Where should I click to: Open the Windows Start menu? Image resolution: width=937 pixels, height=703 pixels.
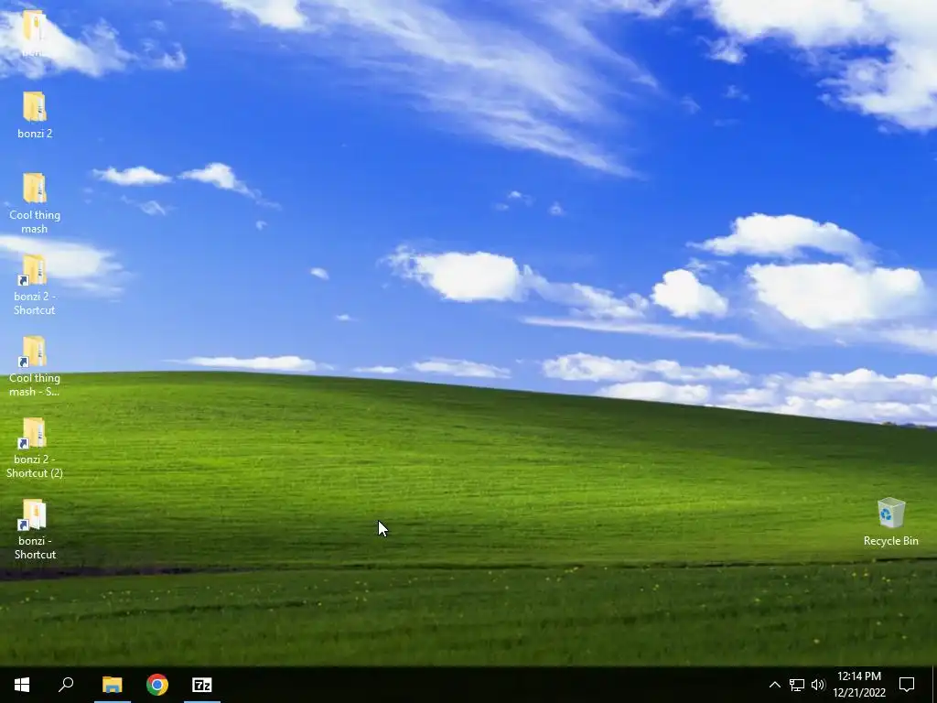click(22, 685)
